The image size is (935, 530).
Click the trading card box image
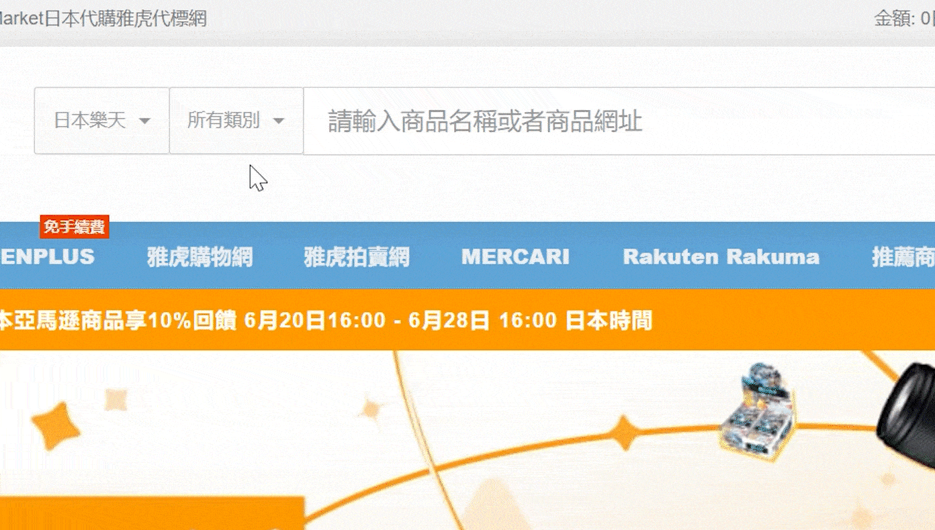tap(758, 411)
